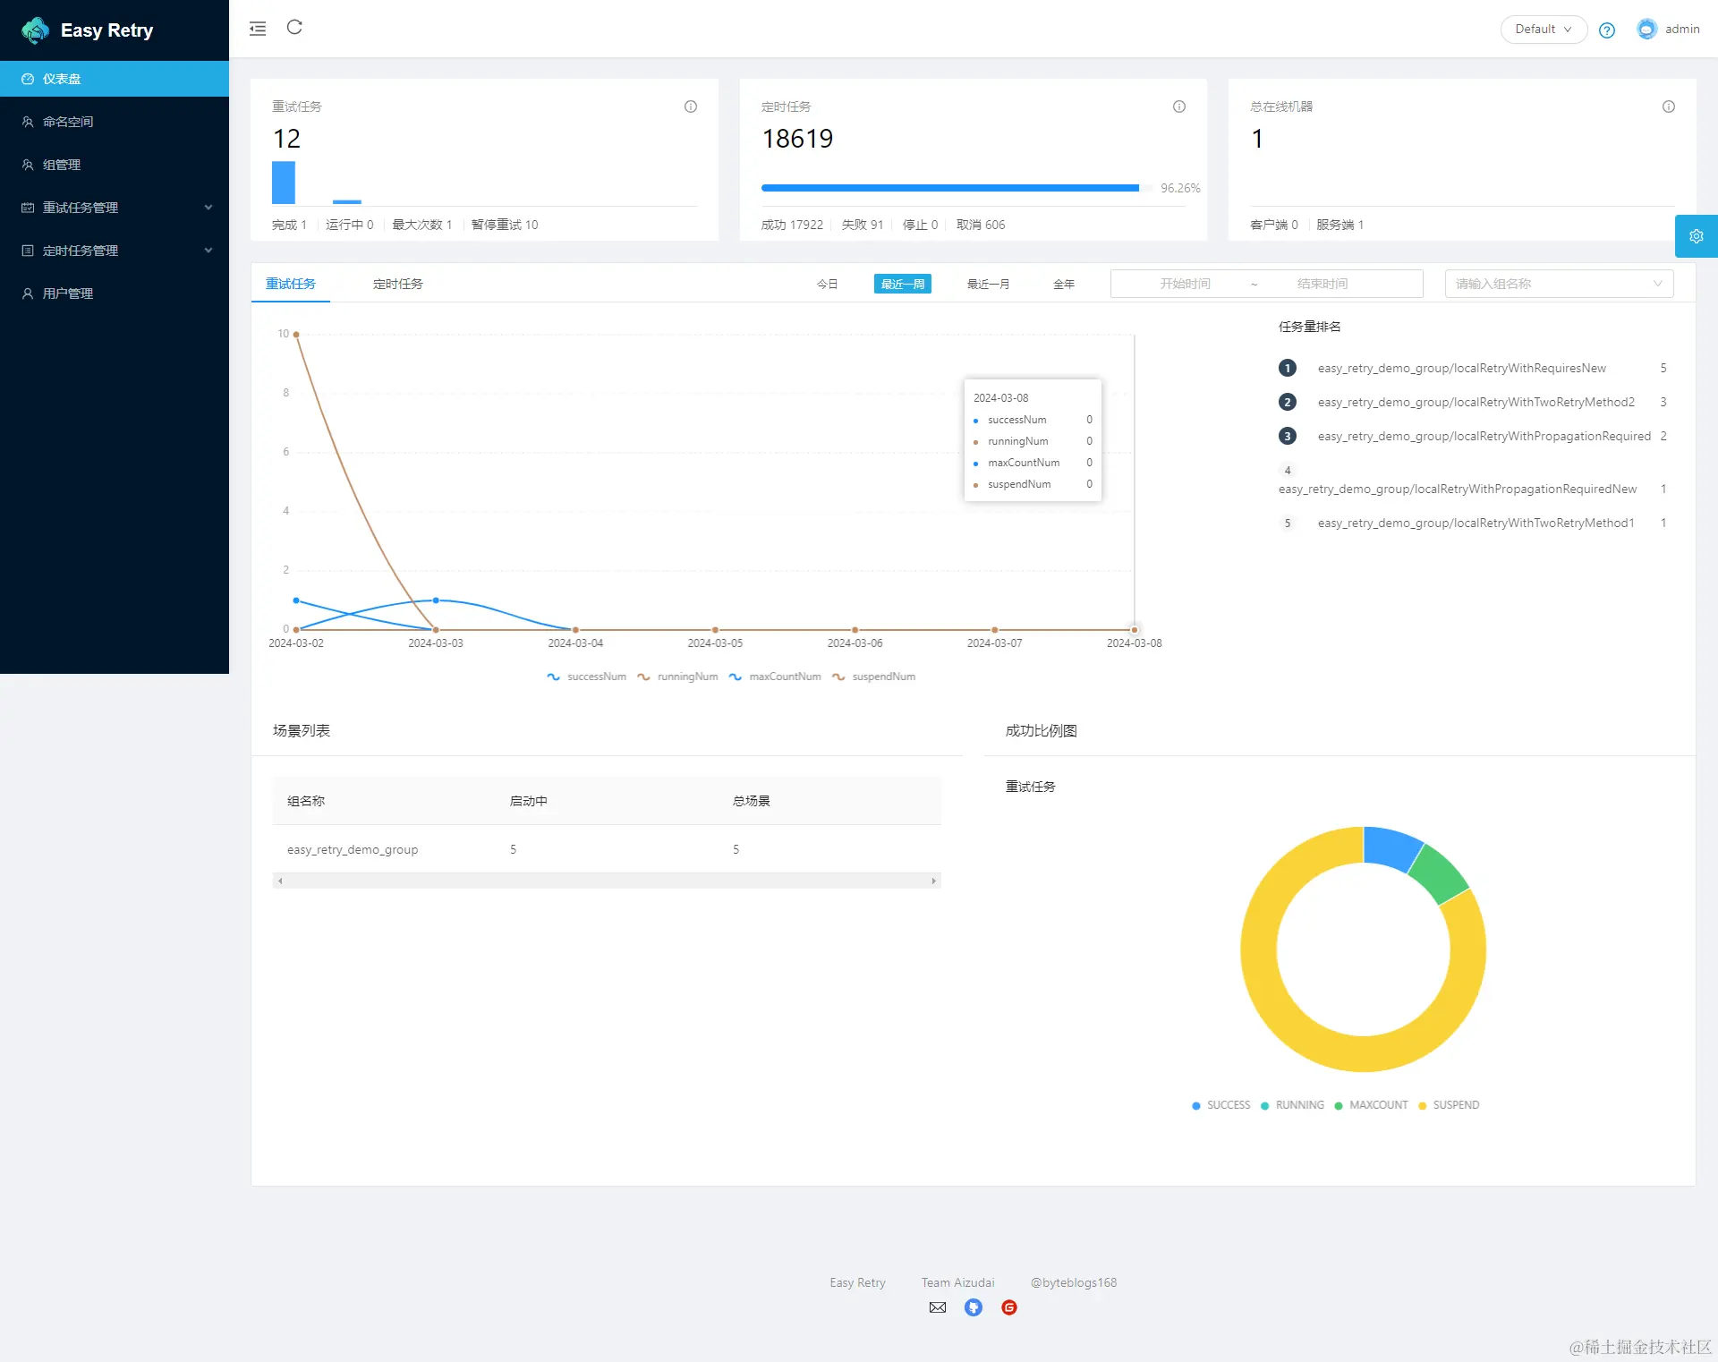Select the 全年 time range option
This screenshot has height=1362, width=1718.
click(x=1063, y=284)
